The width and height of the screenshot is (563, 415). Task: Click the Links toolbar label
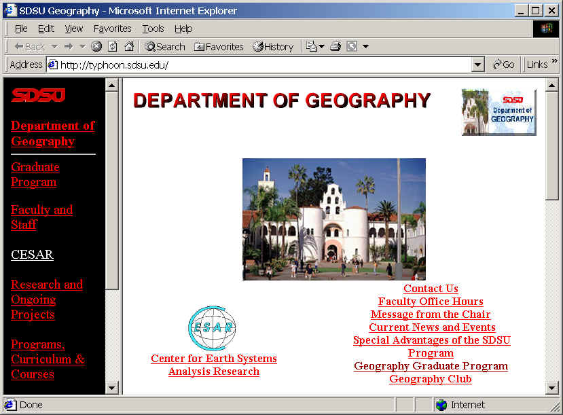point(537,65)
